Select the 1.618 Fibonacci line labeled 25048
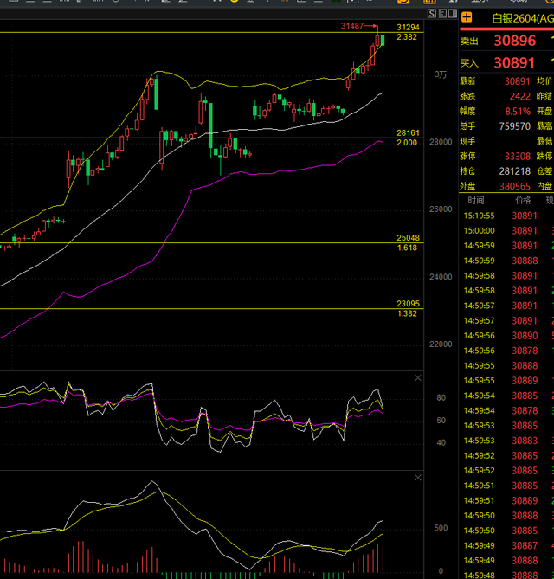 tap(211, 243)
